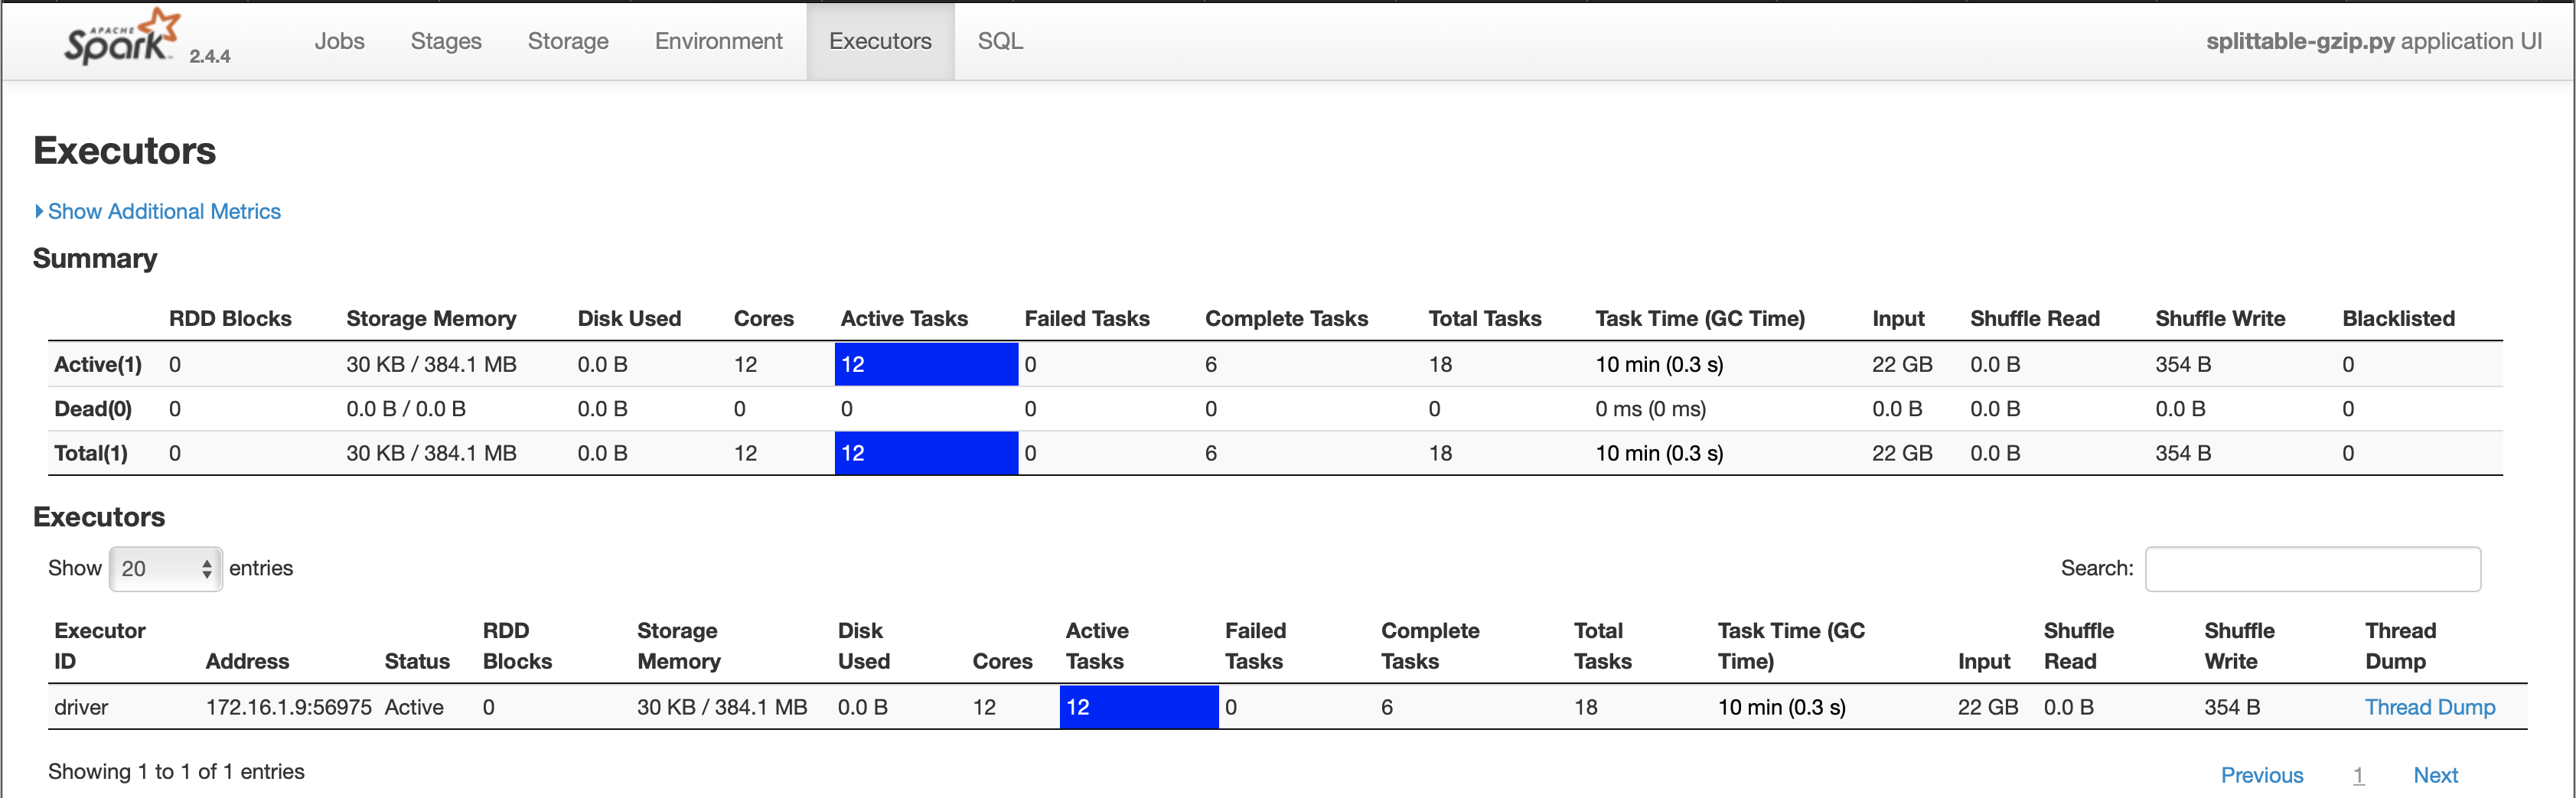Screen dimensions: 2576x798
Task: Switch to the Stages tab
Action: coord(446,41)
